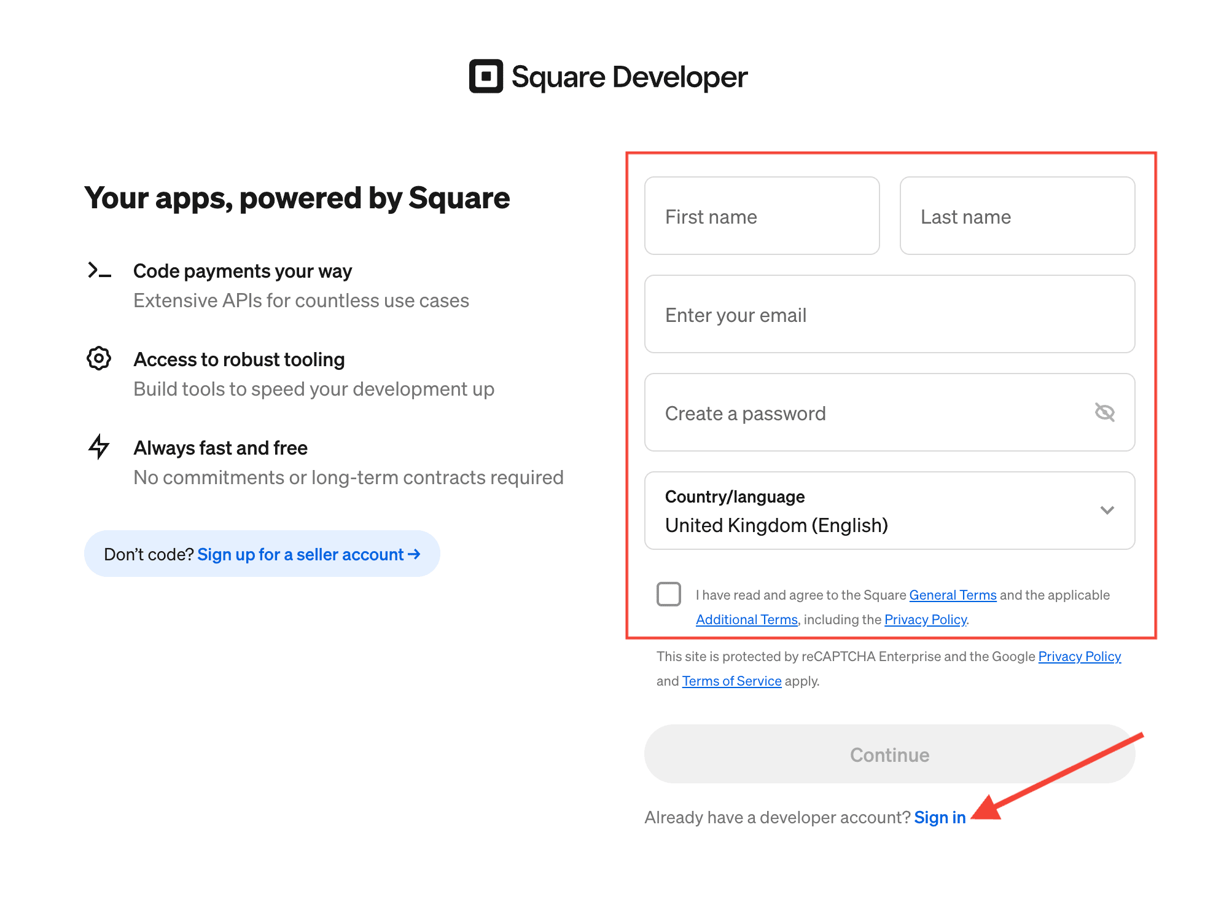Select the Create a password field
This screenshot has width=1205, height=897.
pyautogui.click(x=860, y=413)
